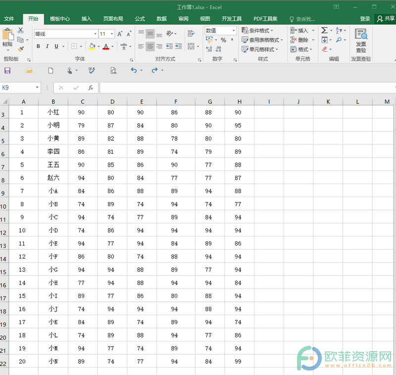Apply the Borders icon
The image size is (396, 375).
74,46
